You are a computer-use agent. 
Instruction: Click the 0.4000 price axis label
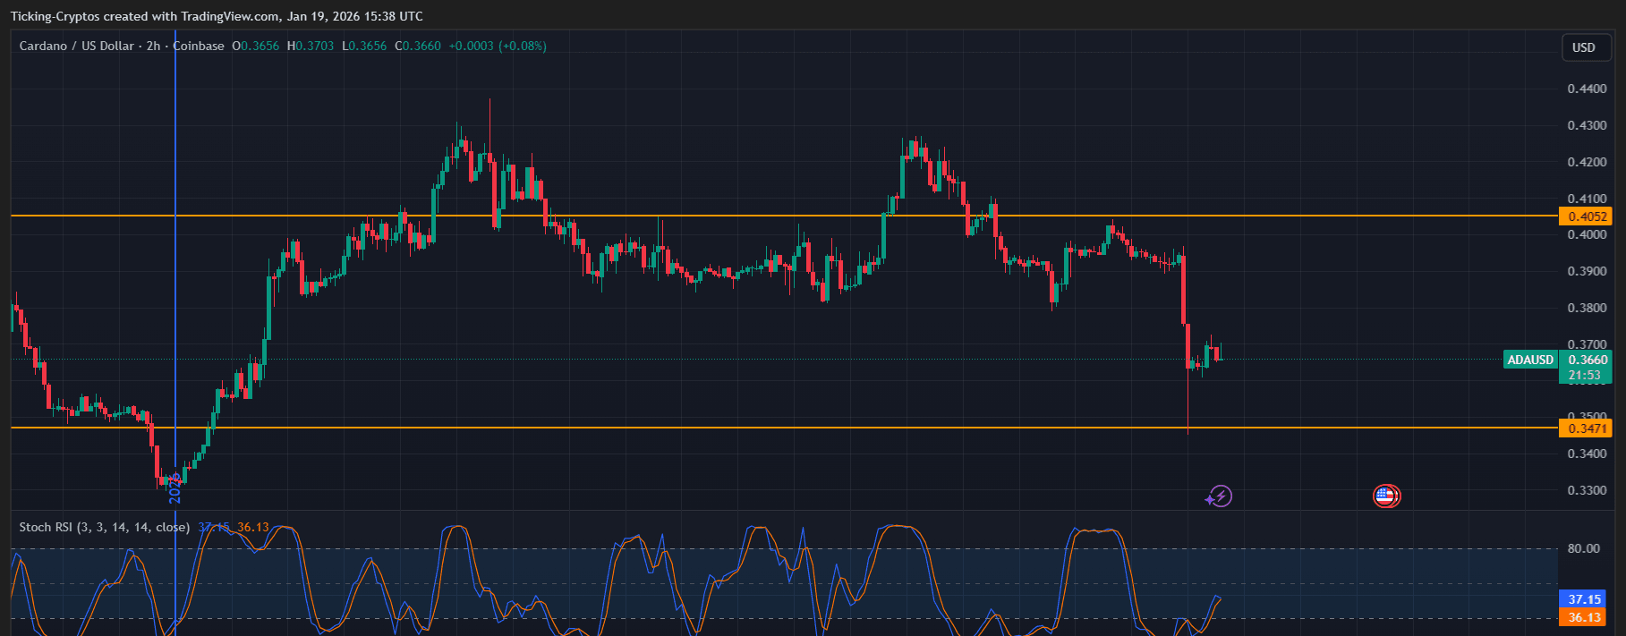click(1587, 234)
